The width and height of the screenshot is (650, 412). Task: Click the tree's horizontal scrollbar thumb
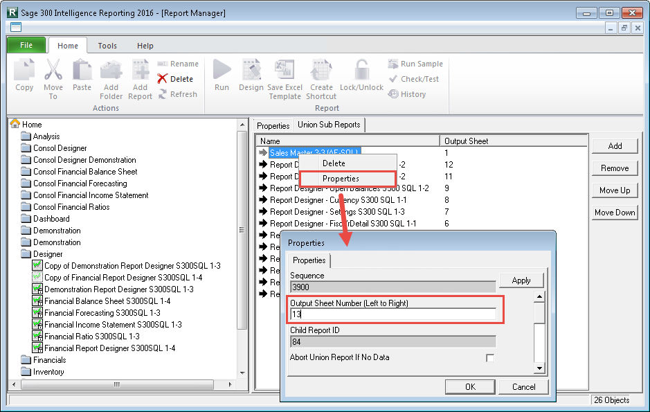[x=117, y=384]
